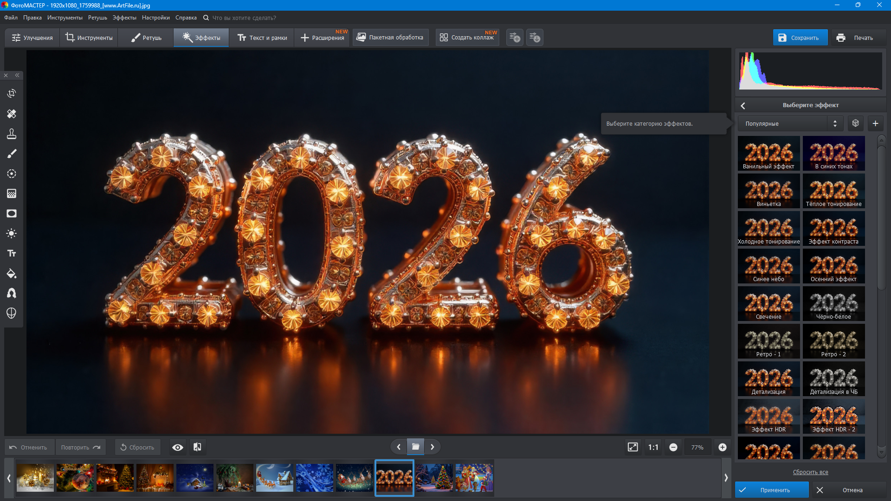Click the Сбросить все link
891x501 pixels.
point(810,472)
